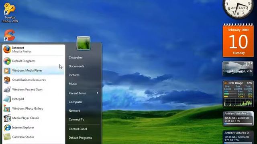Click the Ram usage bar in CPU gadget
This screenshot has width=257, height=144.
[230, 92]
